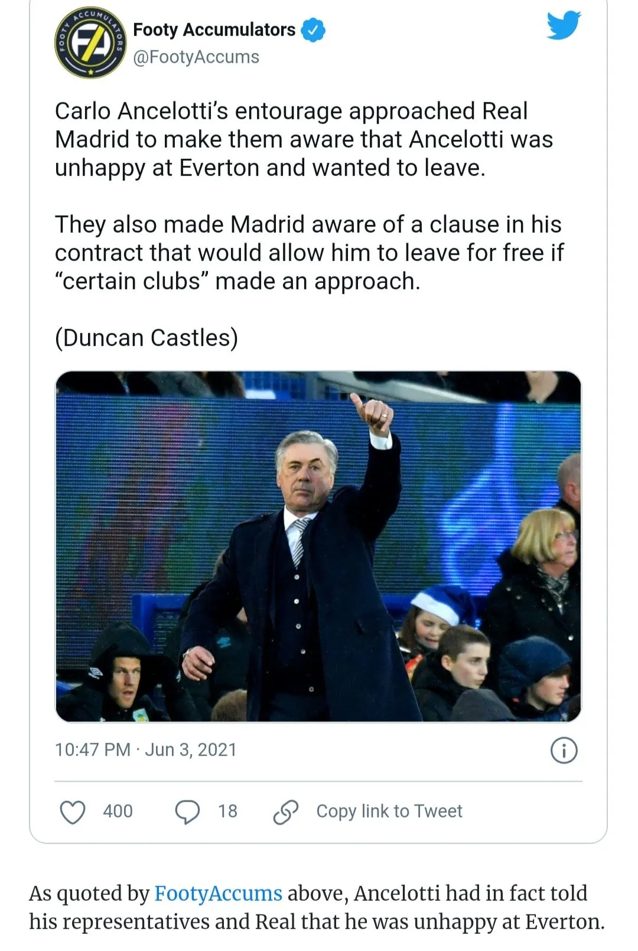Viewport: 638px width, 951px height.
Task: Open the FootyAccums link in article text
Action: click(218, 893)
